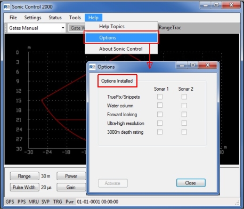Image resolution: width=244 pixels, height=209 pixels.
Task: Tick Forward looking for Sonar 1
Action: [160, 114]
